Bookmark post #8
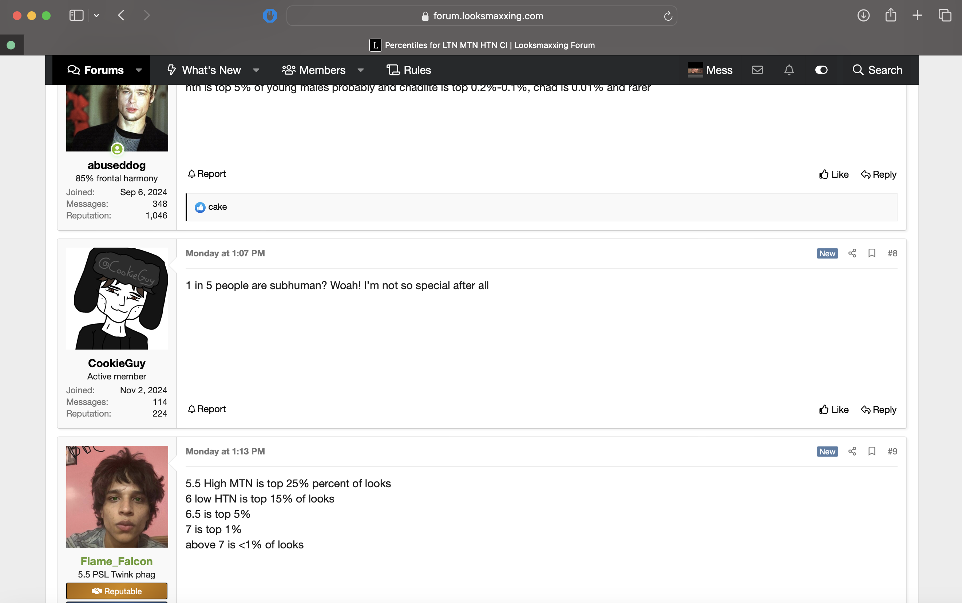 point(872,253)
